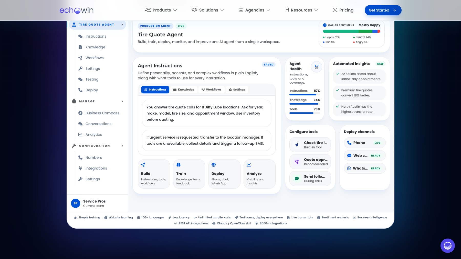Viewport: 461px width, 259px height.
Task: Click the Send follow-up message icon
Action: tap(297, 178)
